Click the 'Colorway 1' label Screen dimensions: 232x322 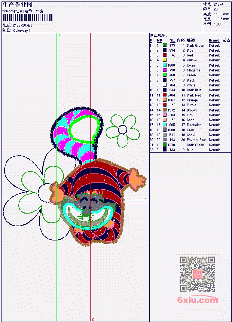[22, 31]
